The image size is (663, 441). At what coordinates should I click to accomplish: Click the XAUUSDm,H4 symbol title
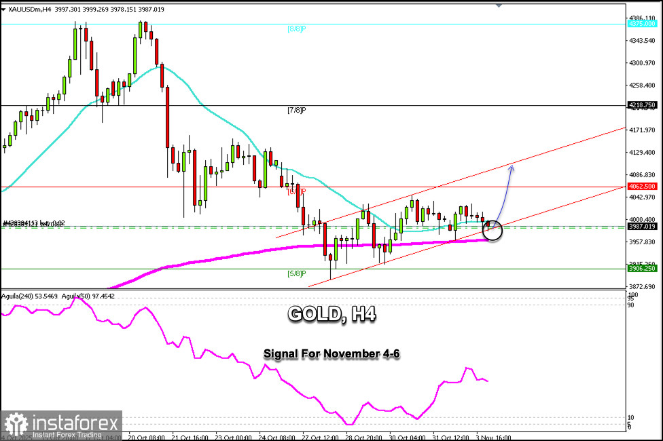pyautogui.click(x=30, y=9)
